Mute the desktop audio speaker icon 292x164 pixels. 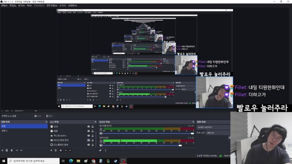click(x=101, y=133)
